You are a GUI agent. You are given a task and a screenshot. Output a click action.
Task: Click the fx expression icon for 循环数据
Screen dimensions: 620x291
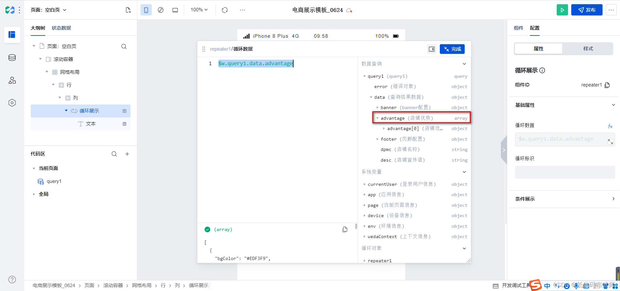(610, 126)
